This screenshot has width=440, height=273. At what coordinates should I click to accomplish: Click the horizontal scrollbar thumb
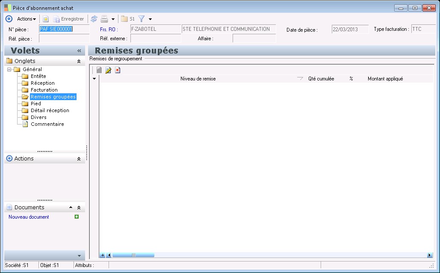point(133,255)
